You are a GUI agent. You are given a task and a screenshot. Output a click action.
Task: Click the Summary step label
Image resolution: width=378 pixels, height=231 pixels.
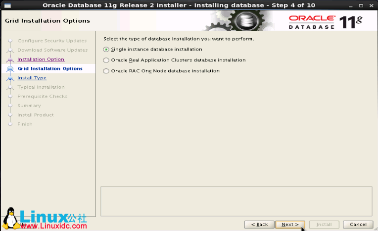(x=29, y=106)
